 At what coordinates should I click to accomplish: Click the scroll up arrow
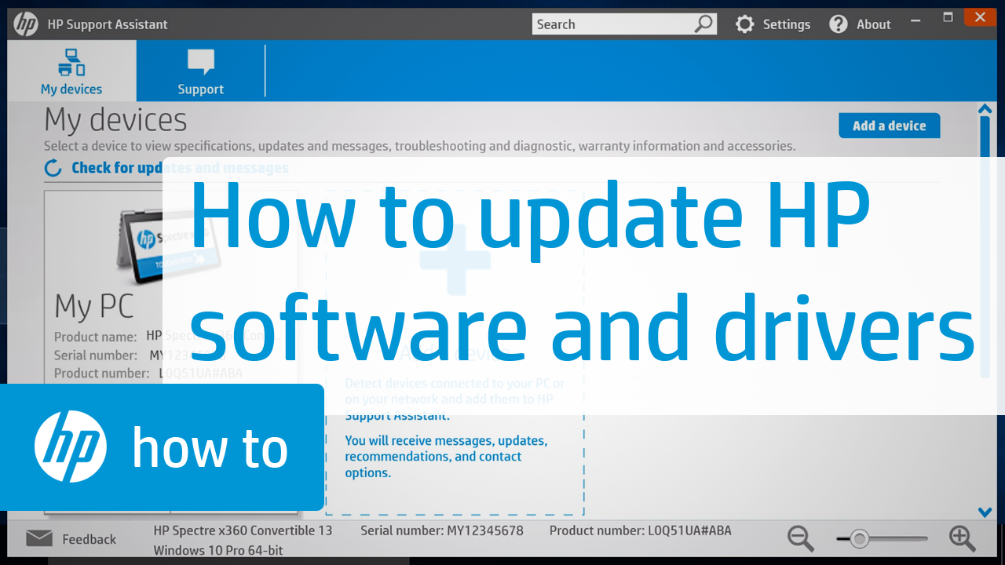(985, 109)
